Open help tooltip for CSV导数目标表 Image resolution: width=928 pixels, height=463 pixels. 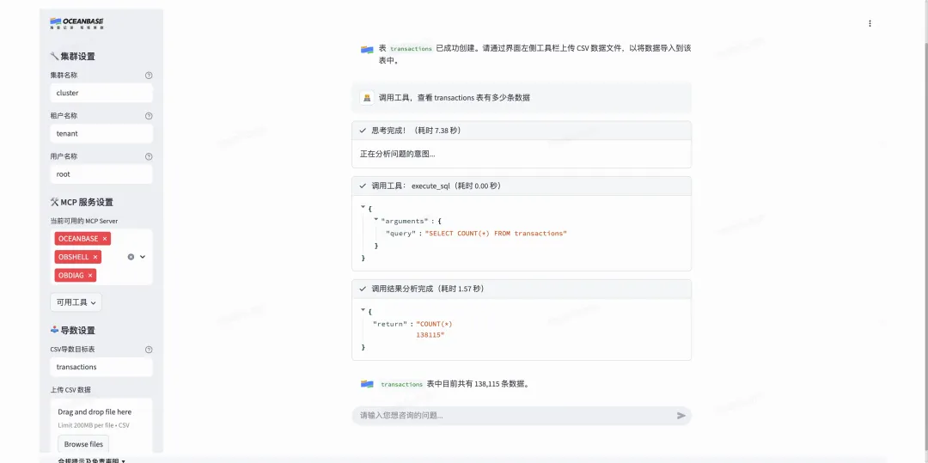(x=149, y=350)
